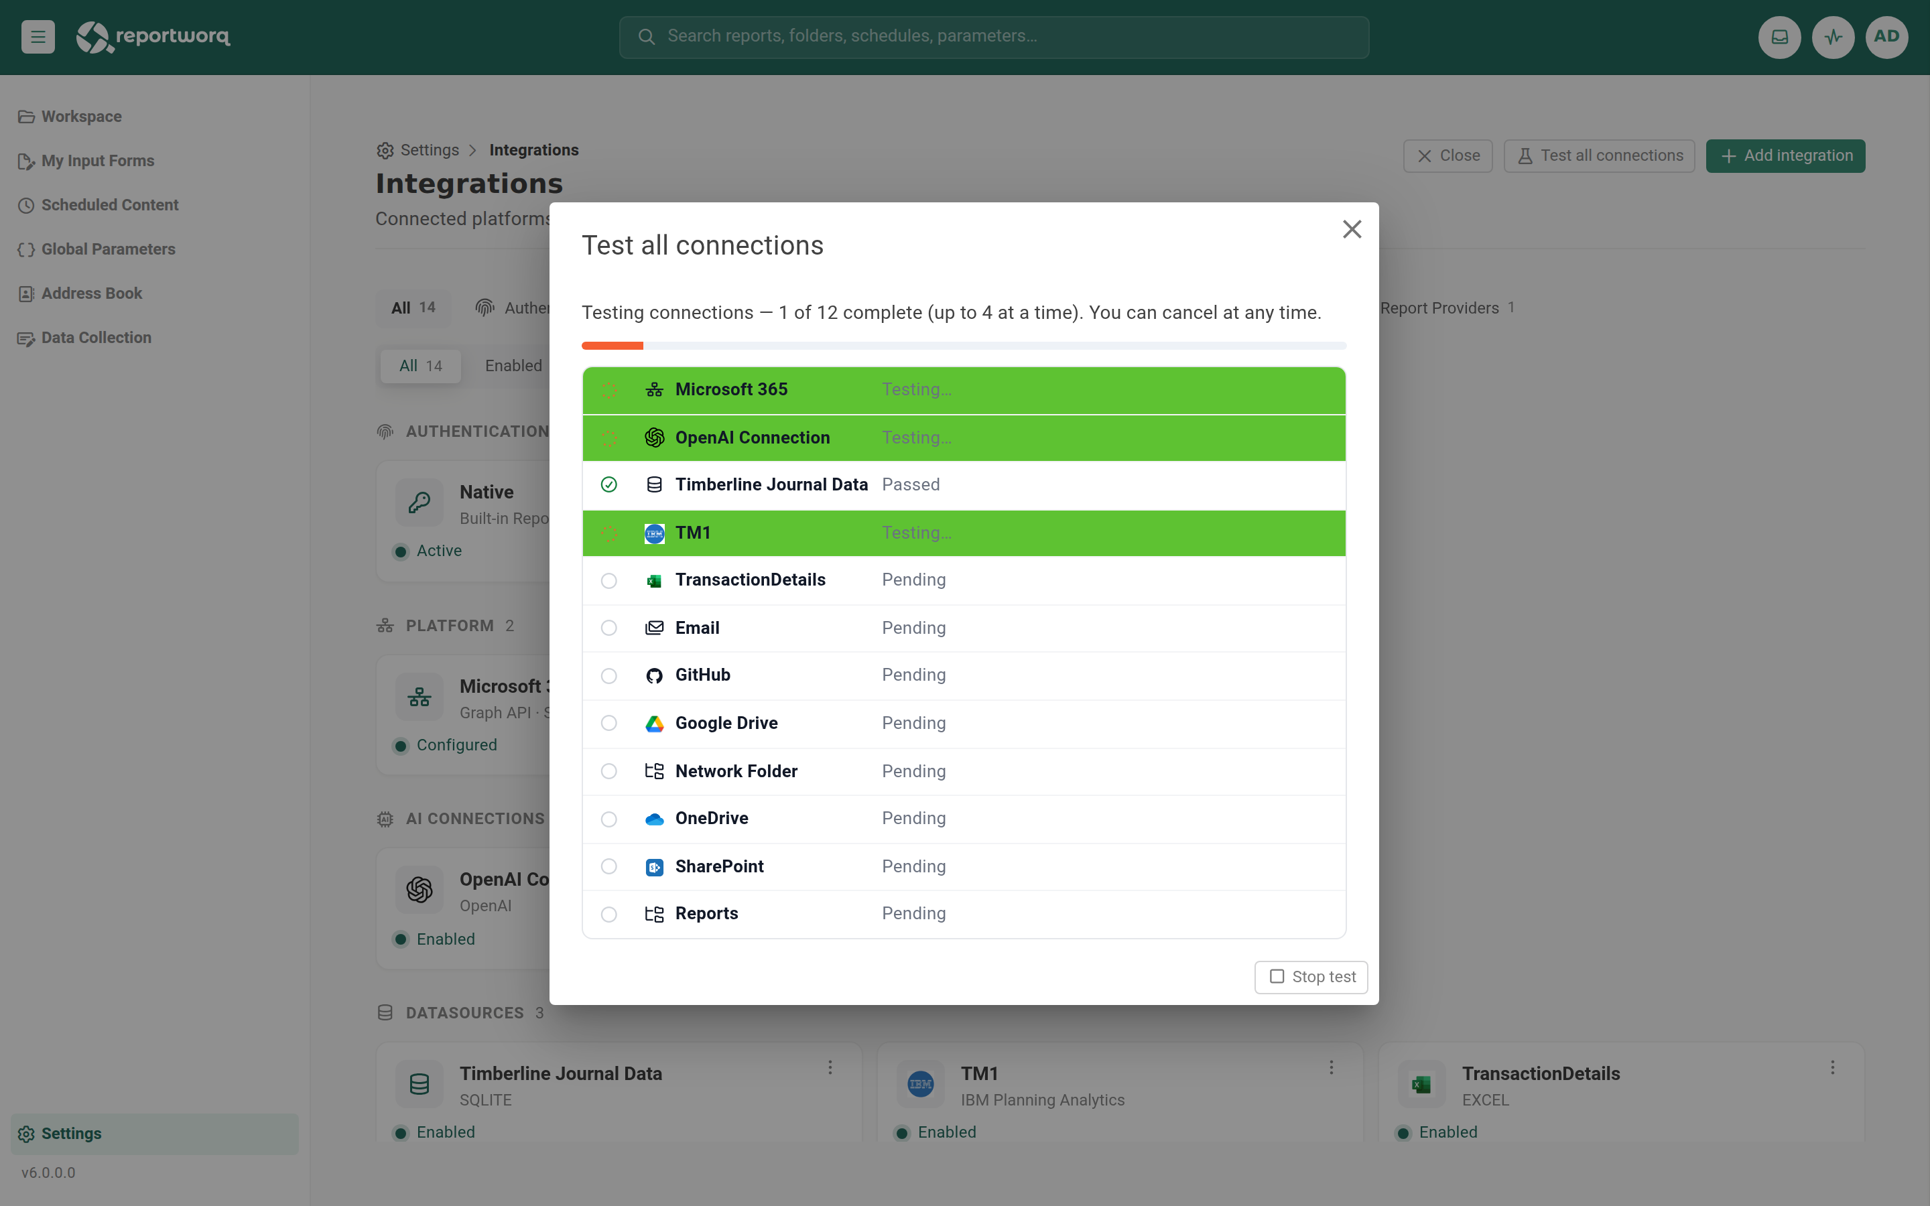
Task: Open Global Parameters in the sidebar
Action: [96, 250]
